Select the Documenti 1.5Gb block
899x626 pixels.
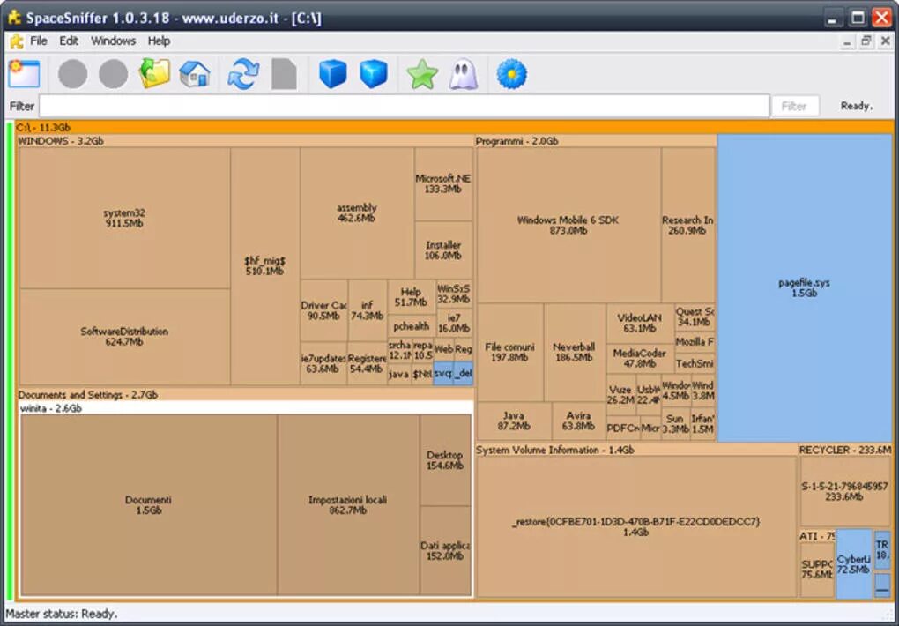pyautogui.click(x=148, y=505)
